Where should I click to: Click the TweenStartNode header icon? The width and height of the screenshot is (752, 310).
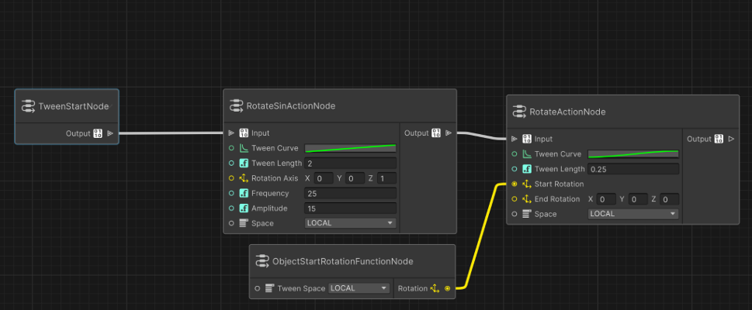(x=28, y=106)
